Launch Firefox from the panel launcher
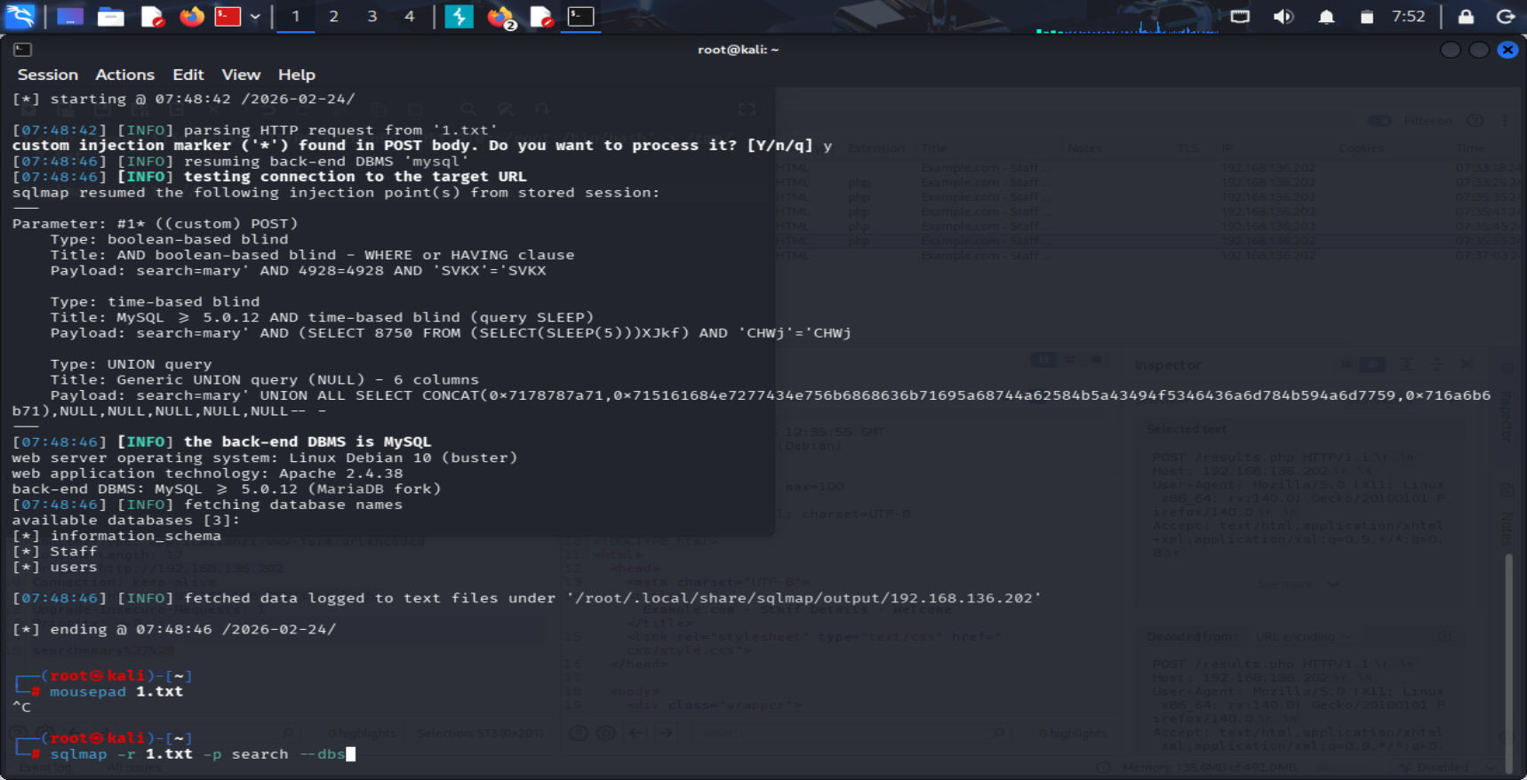Image resolution: width=1527 pixels, height=780 pixels. pos(191,16)
